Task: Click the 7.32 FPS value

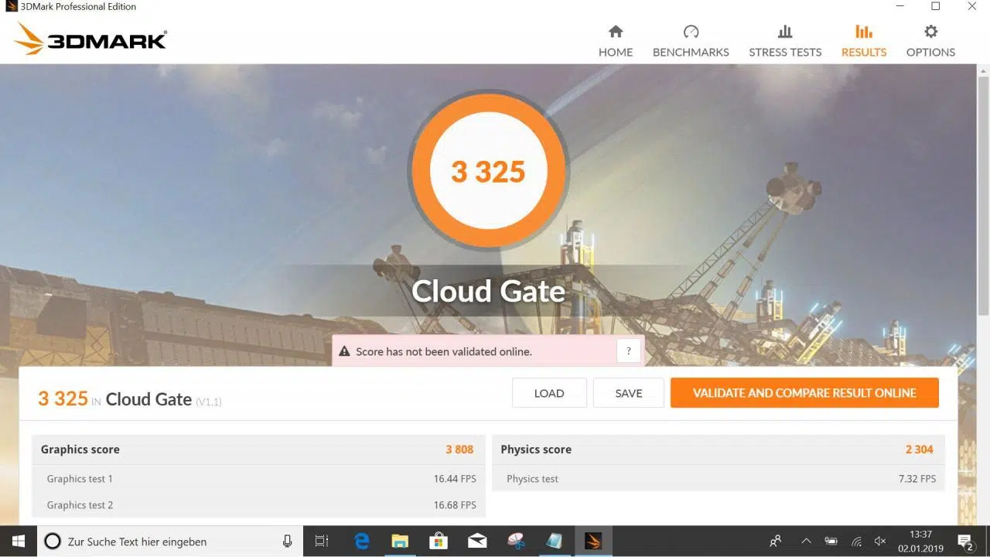Action: (x=917, y=479)
